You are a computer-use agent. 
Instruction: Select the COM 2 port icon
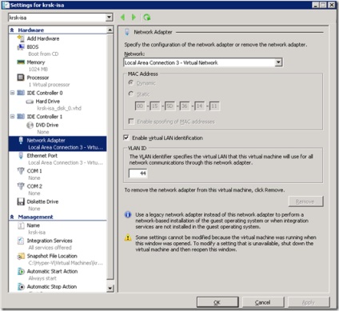coord(21,186)
